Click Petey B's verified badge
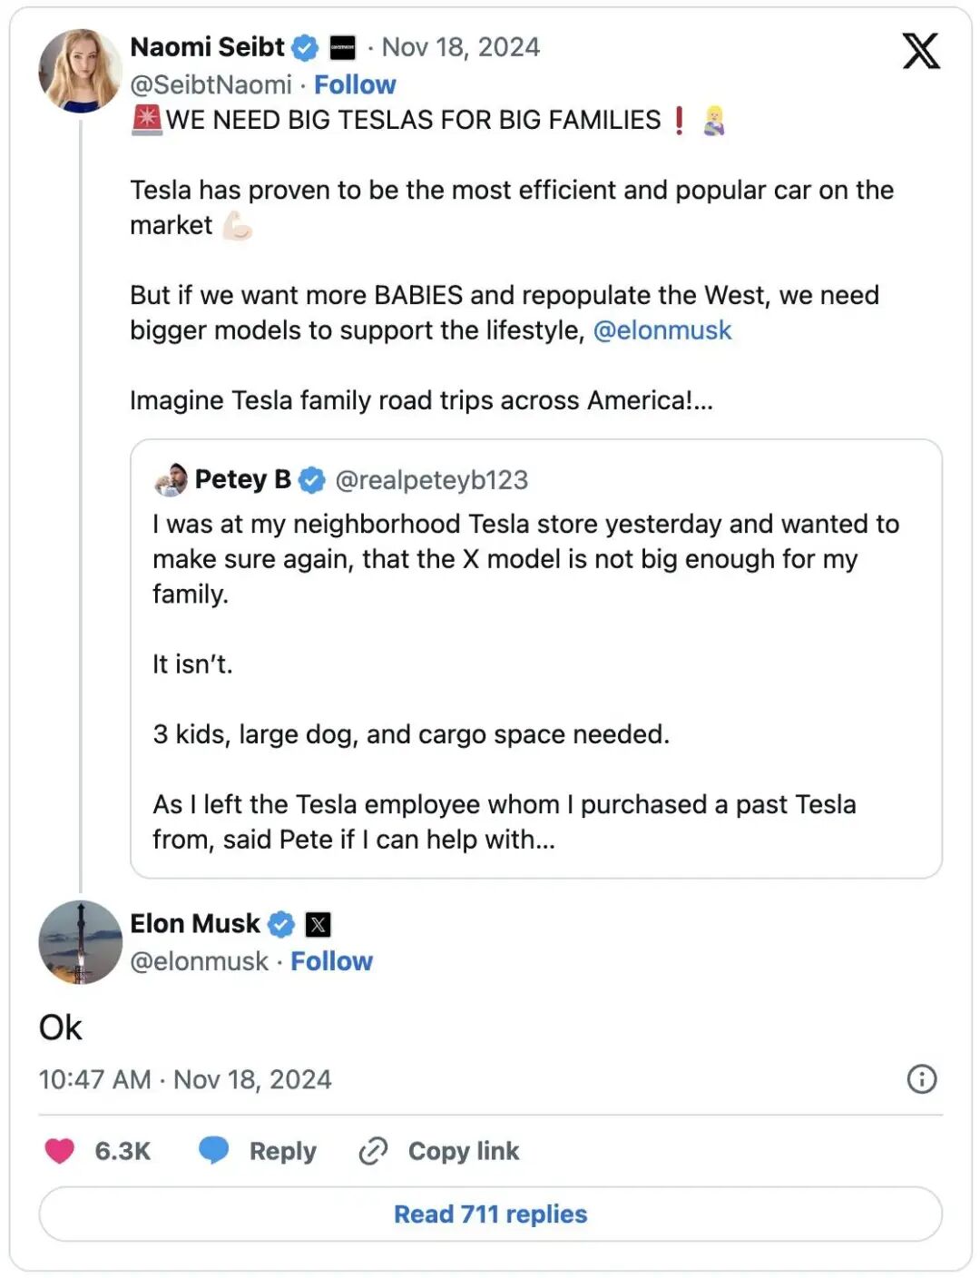980x1278 pixels. (x=312, y=479)
